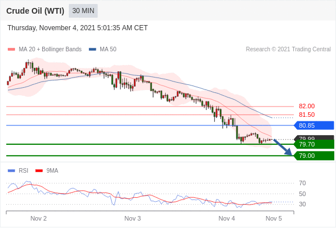Click the 79.00 support price tag
This screenshot has width=336, height=228.
coord(314,156)
